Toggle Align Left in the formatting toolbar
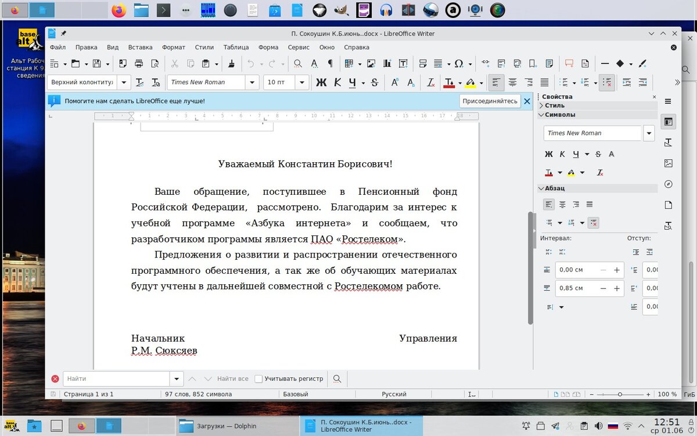Image resolution: width=697 pixels, height=436 pixels. pos(496,83)
